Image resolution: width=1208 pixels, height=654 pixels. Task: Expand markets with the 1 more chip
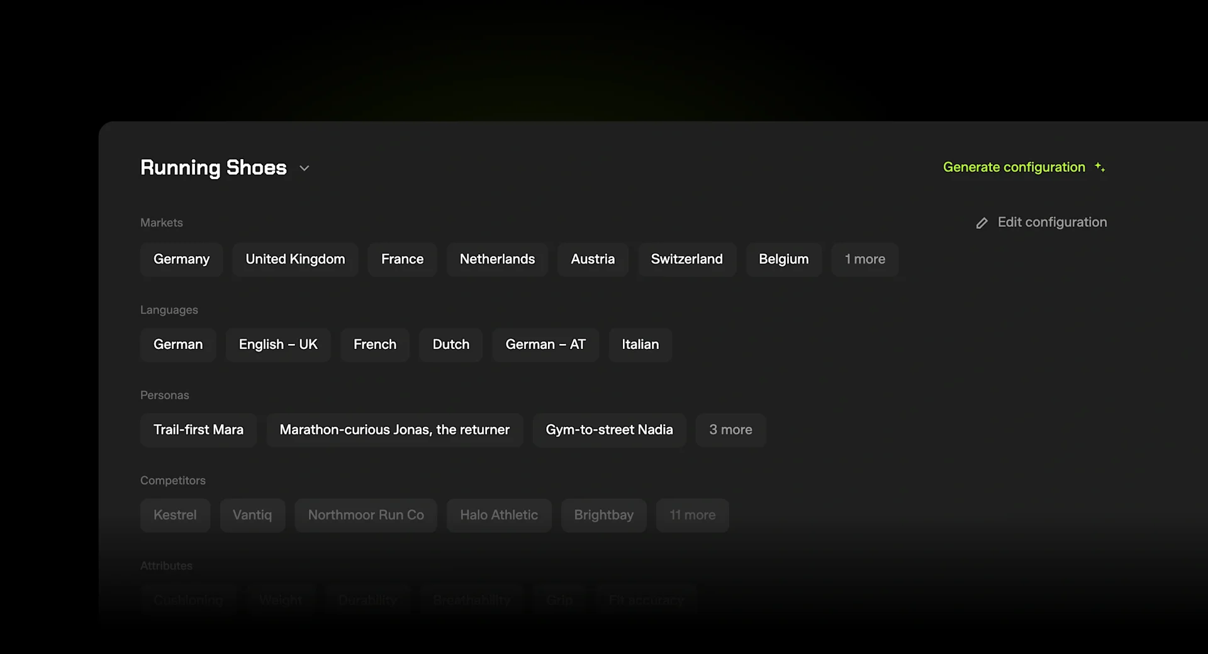pyautogui.click(x=864, y=259)
